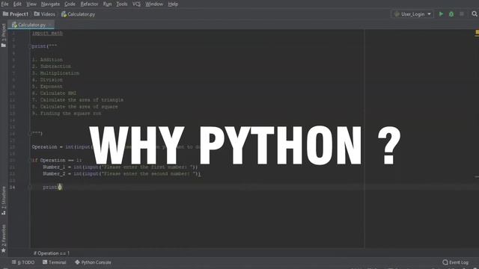Click the Project1 breadcrumb folder
This screenshot has width=479, height=269.
tap(16, 14)
